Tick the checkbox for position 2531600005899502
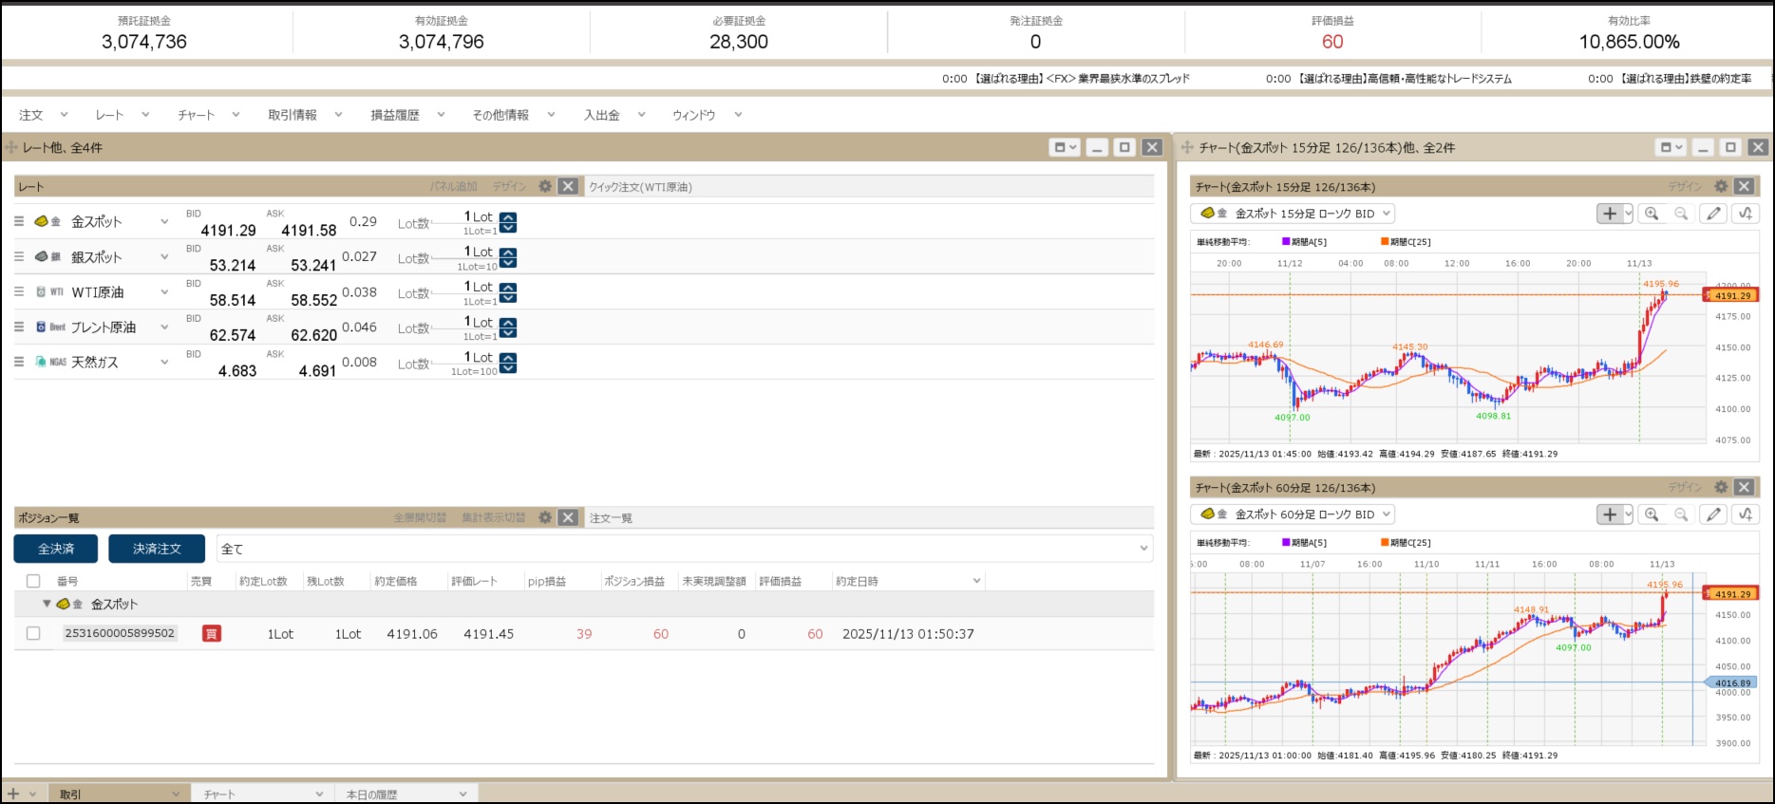1775x804 pixels. (x=33, y=633)
